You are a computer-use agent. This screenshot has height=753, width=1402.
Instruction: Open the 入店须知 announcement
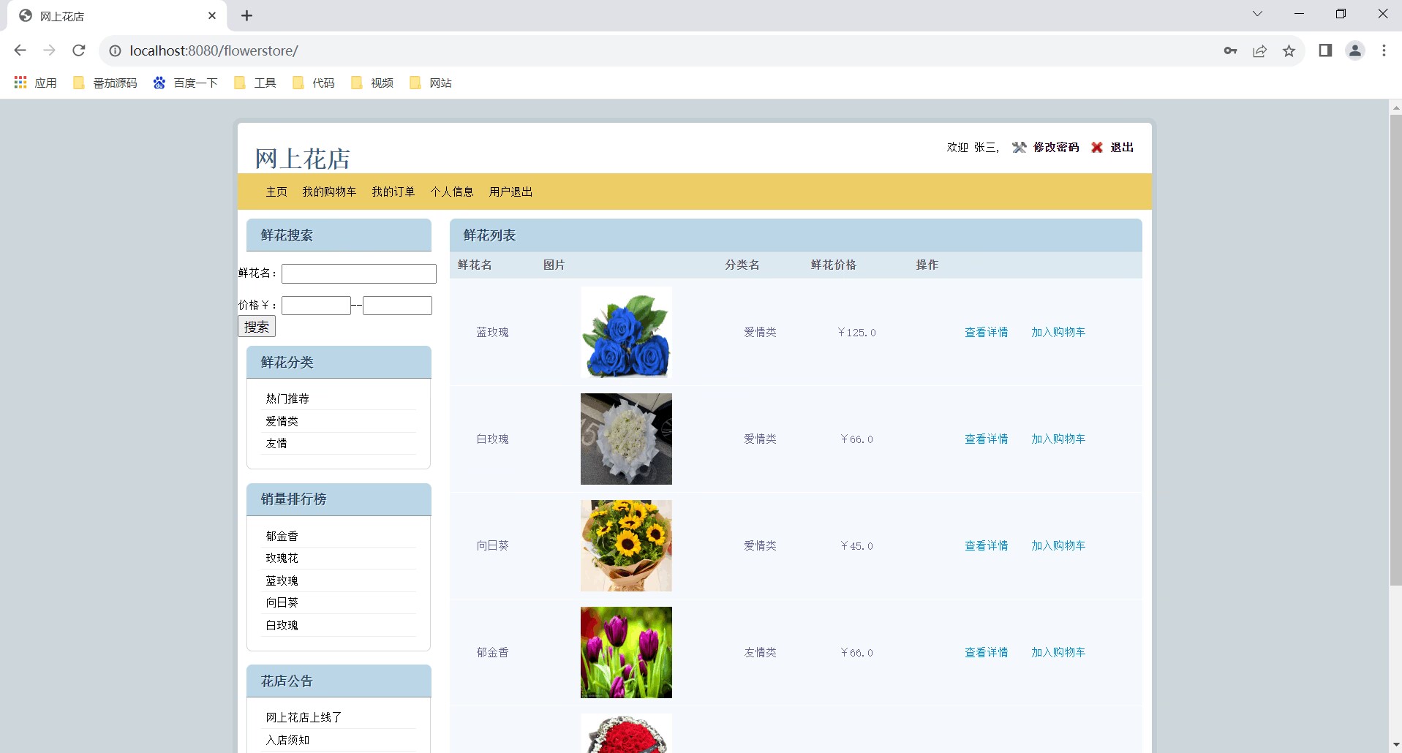coord(287,740)
